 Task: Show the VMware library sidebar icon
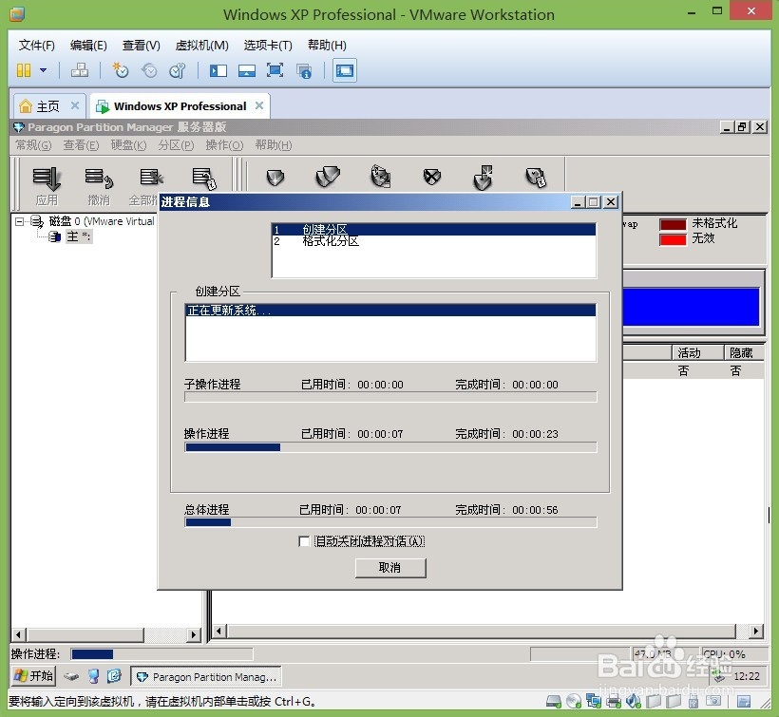pyautogui.click(x=218, y=70)
